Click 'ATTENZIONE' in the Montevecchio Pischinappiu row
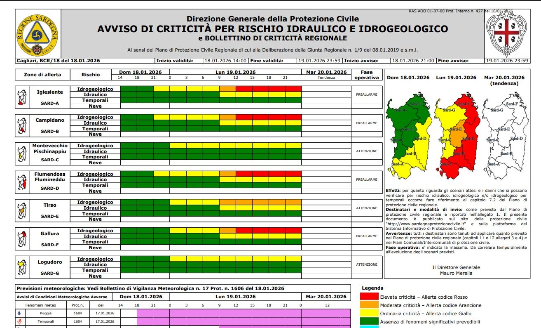This screenshot has height=328, width=541. 367,151
